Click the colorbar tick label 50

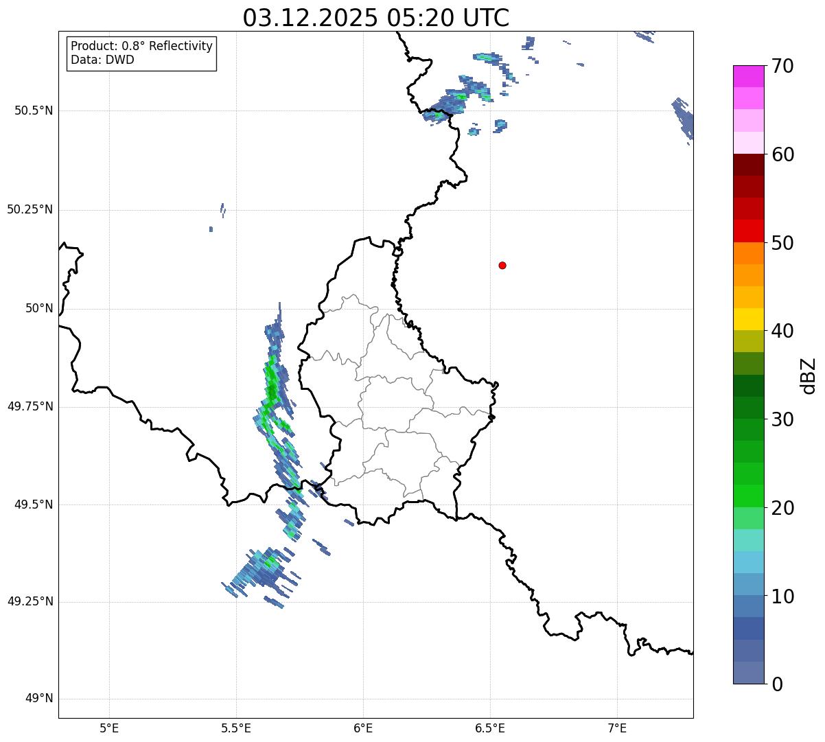[782, 243]
